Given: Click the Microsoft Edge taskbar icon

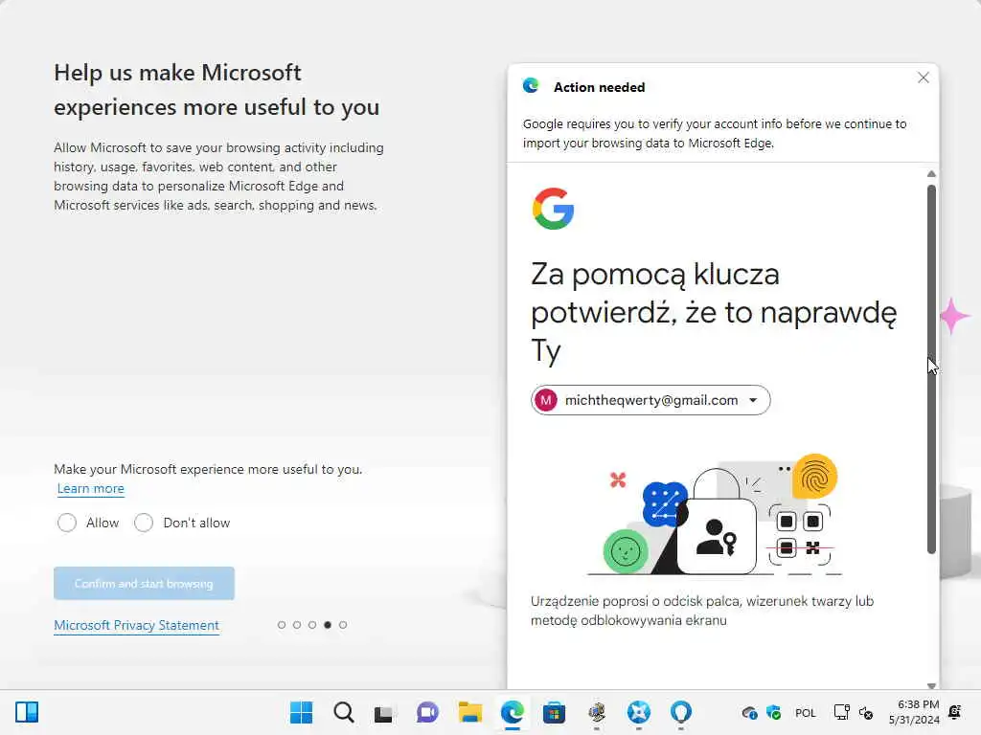Looking at the screenshot, I should [x=512, y=712].
